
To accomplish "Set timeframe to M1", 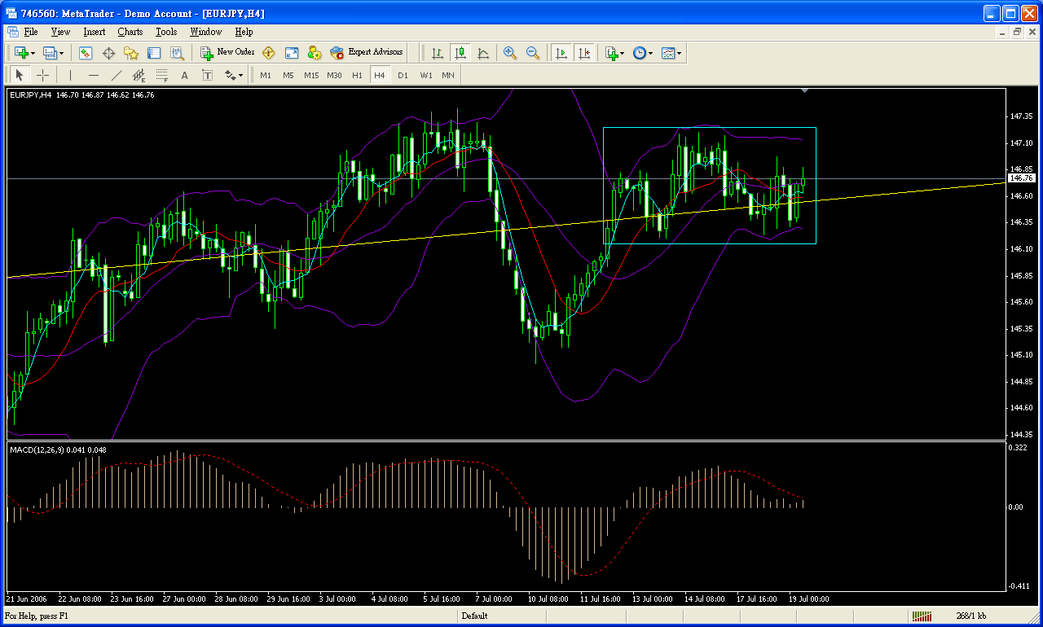I will (x=266, y=75).
